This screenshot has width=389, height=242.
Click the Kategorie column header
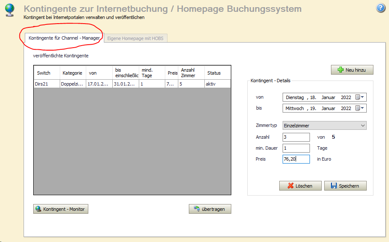(x=73, y=73)
